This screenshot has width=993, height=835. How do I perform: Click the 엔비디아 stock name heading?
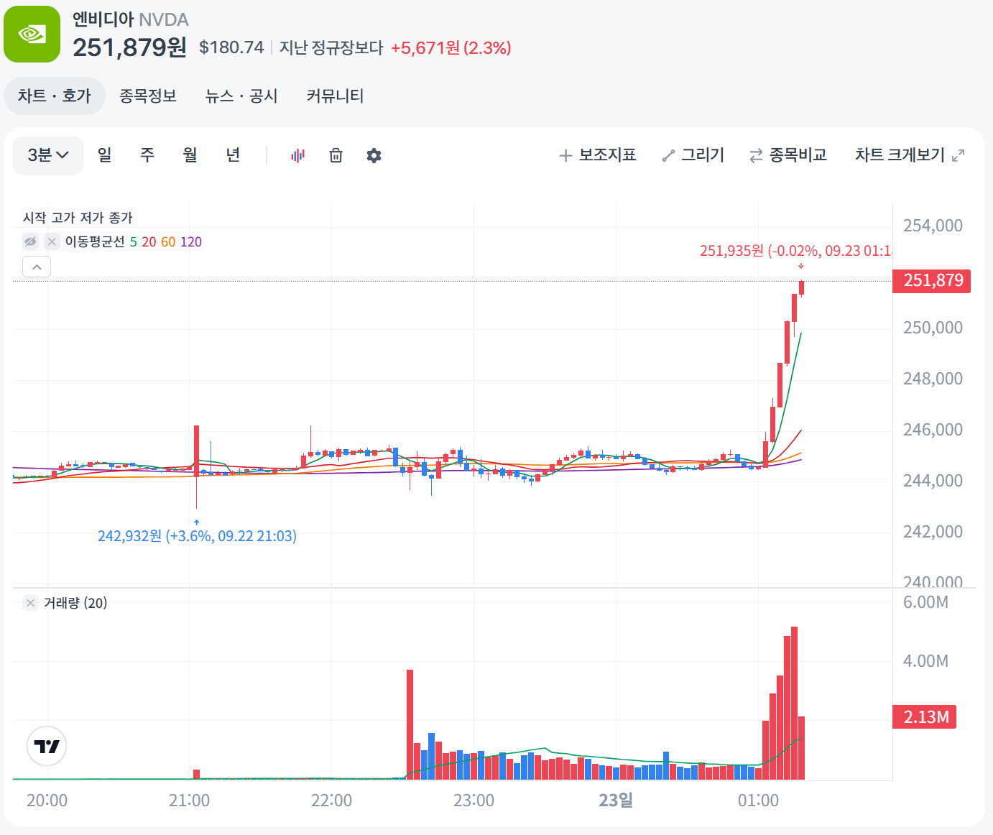(x=103, y=19)
